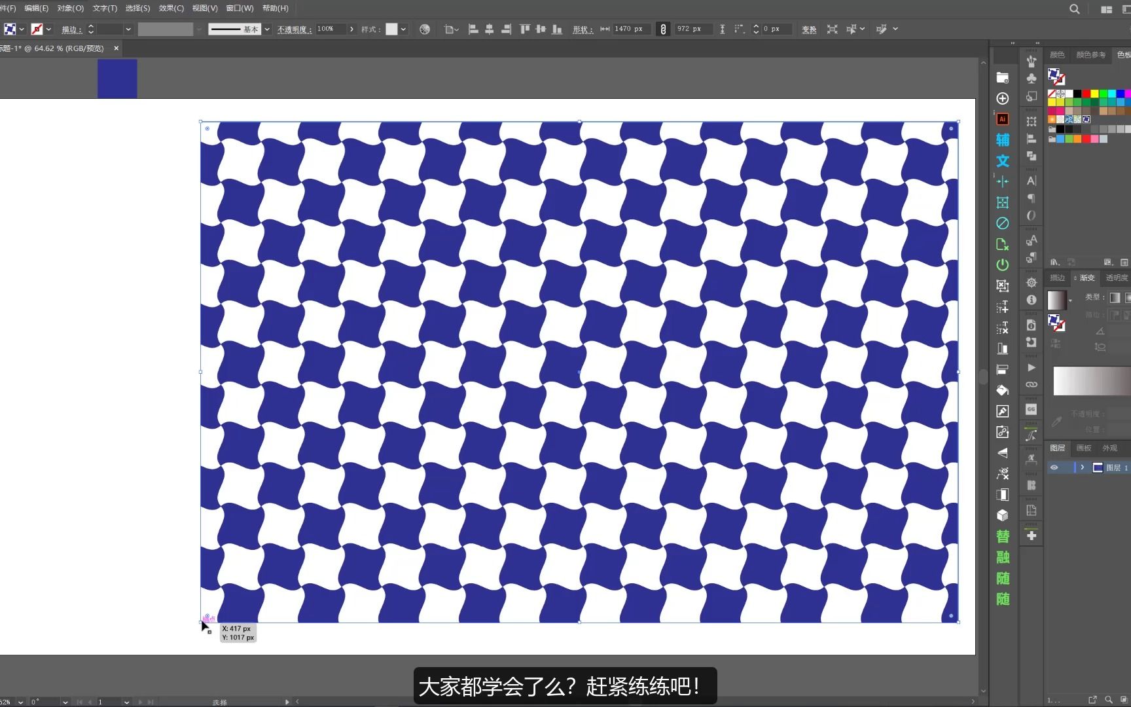This screenshot has width=1131, height=707.
Task: Open the 样式 graphic style dropdown
Action: tap(403, 29)
